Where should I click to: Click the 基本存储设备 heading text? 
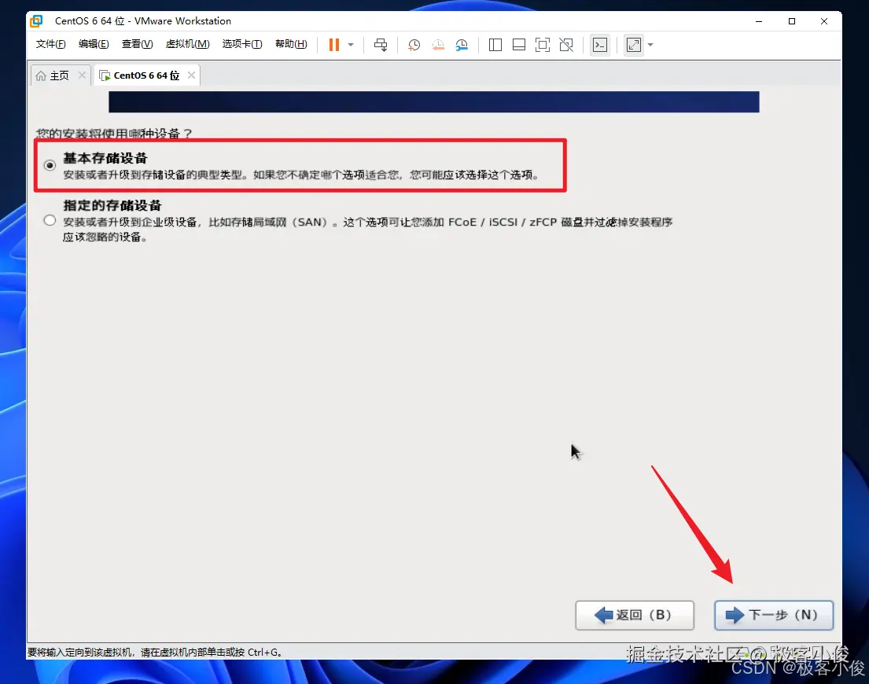105,158
